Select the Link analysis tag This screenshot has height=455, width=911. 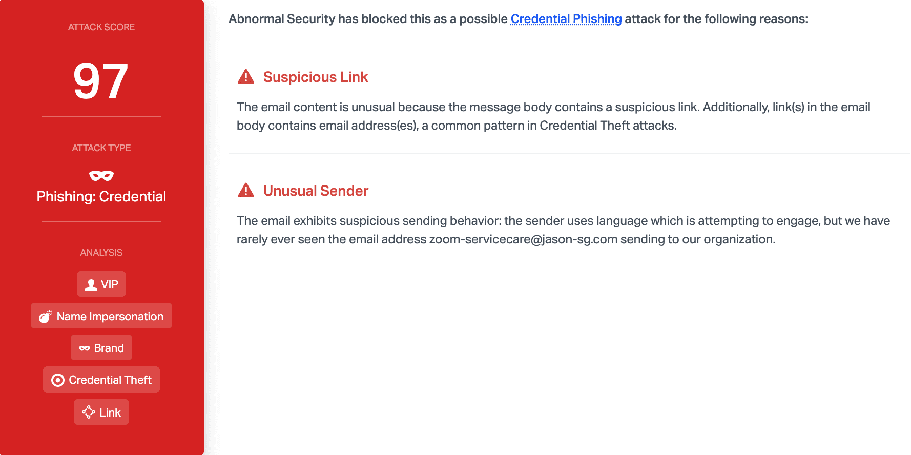point(101,412)
